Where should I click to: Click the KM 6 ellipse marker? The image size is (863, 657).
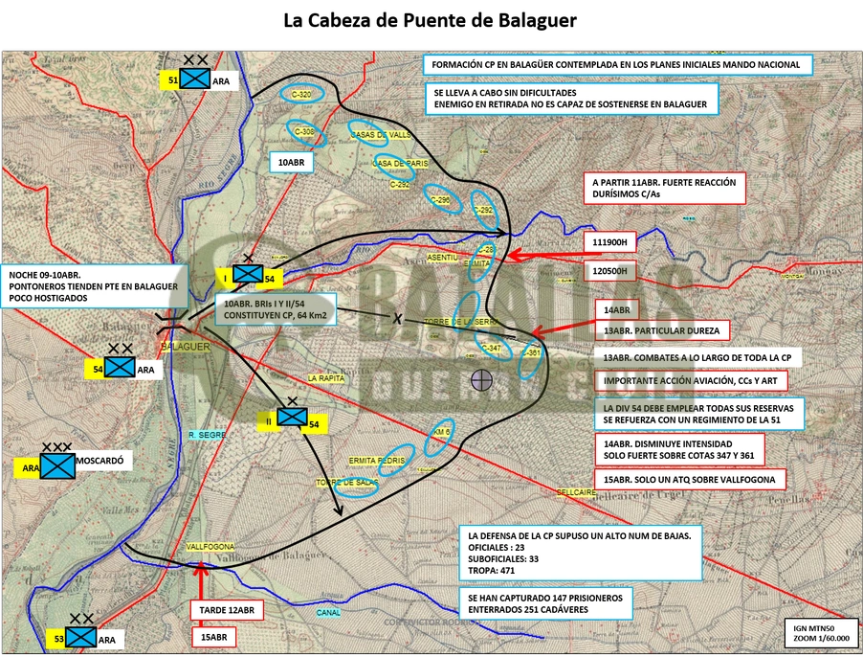pos(439,437)
